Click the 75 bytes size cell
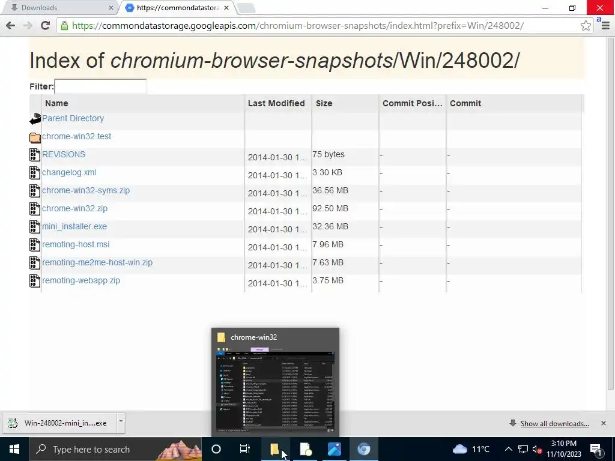This screenshot has height=461, width=615. [329, 154]
